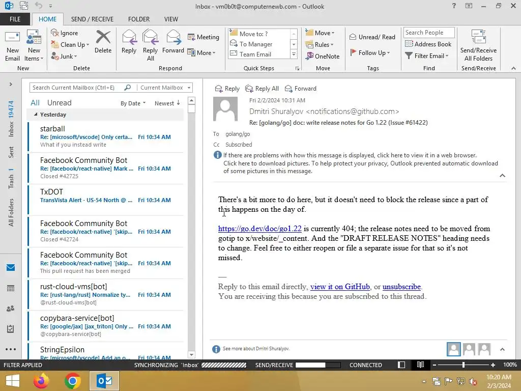Mark message Unread/Read
521x391 pixels.
(372, 37)
